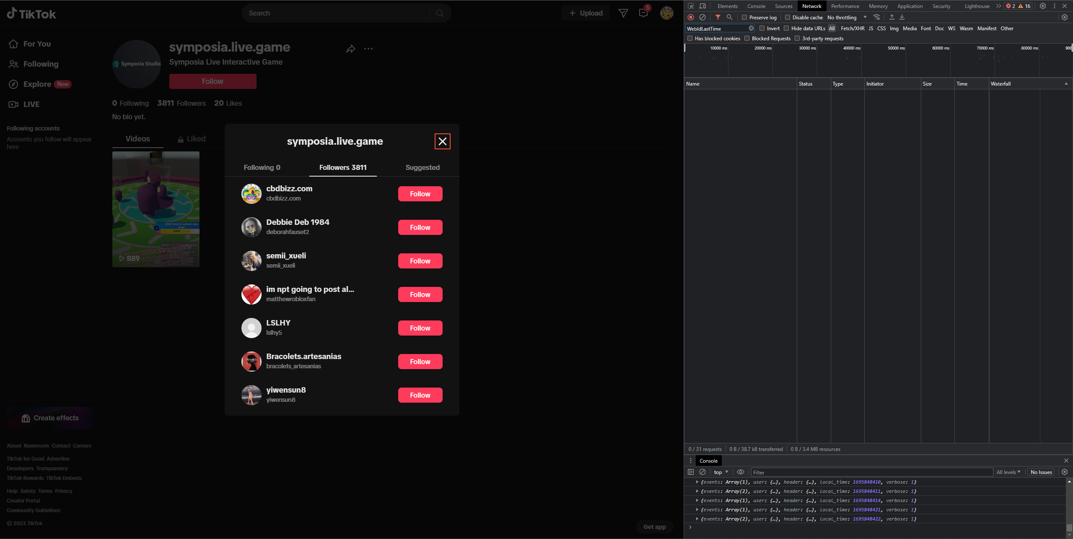Switch to the Sources tab
Image resolution: width=1073 pixels, height=539 pixels.
point(784,6)
